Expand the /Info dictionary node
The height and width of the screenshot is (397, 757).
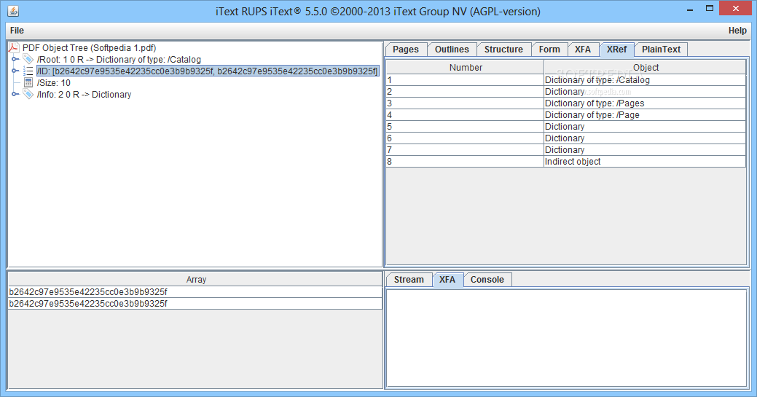point(15,94)
